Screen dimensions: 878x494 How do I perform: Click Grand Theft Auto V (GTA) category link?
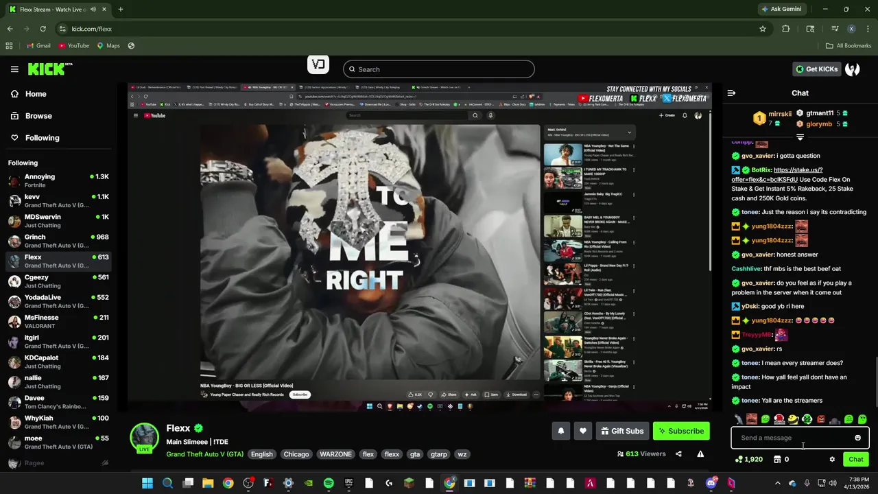(x=204, y=454)
